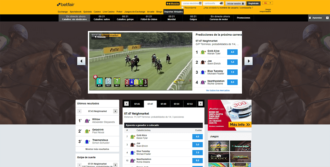Unmute the race video

tap(100, 37)
